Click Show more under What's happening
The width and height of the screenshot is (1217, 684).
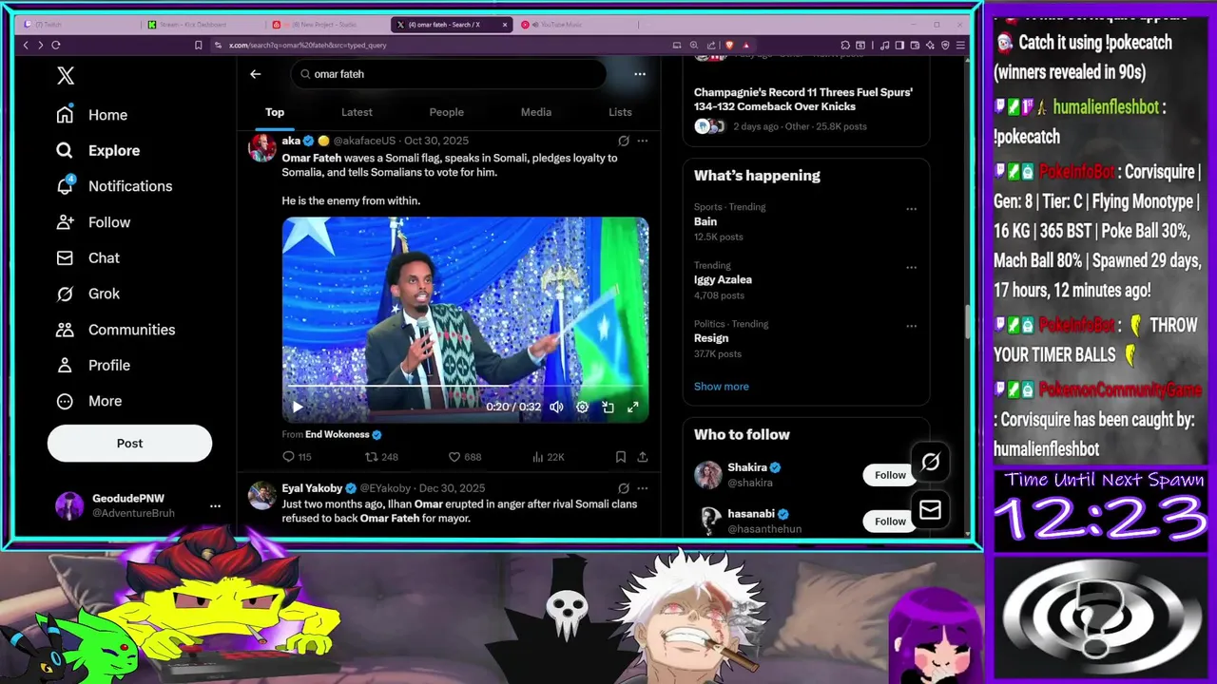(721, 387)
